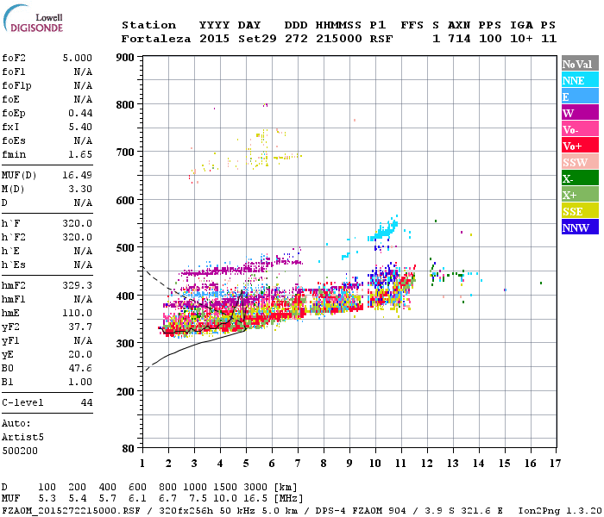604x517 pixels.
Task: Click the RSF program label
Action: coord(381,39)
